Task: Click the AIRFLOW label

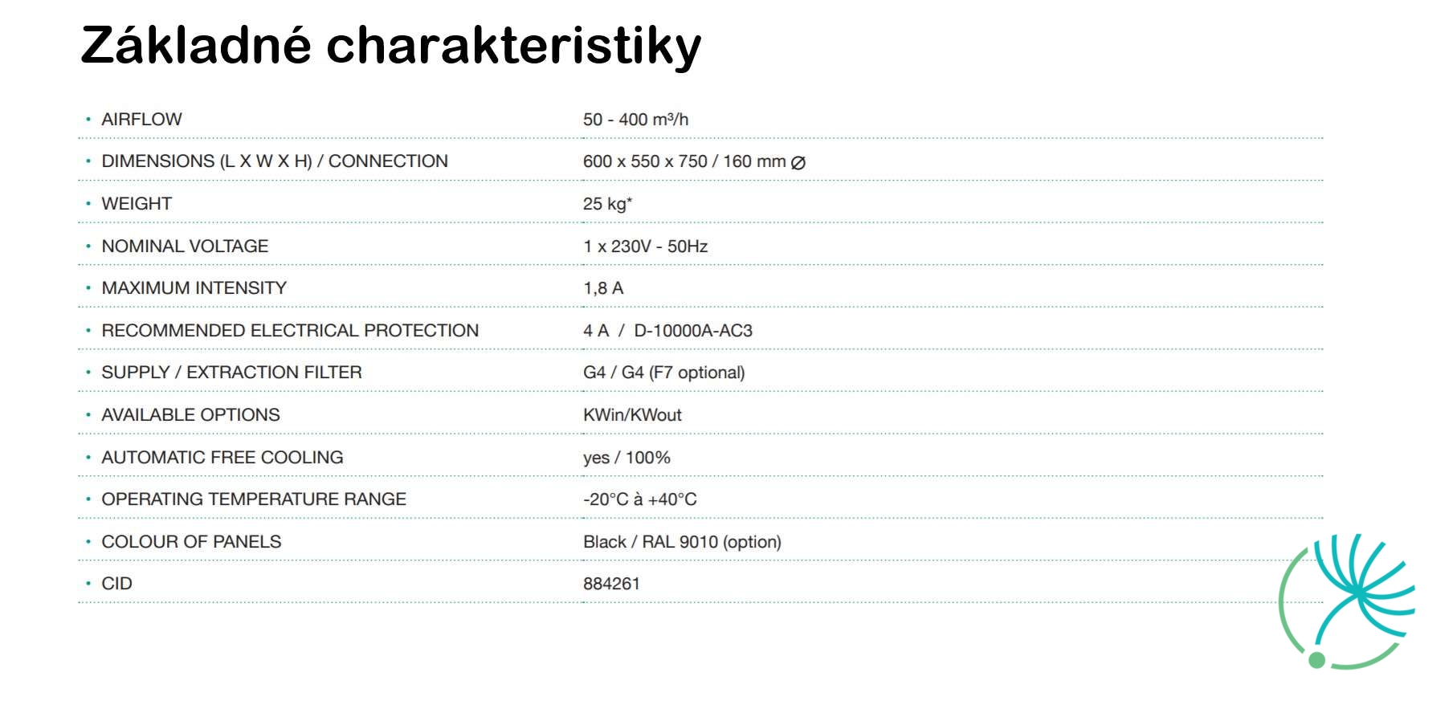Action: click(141, 120)
